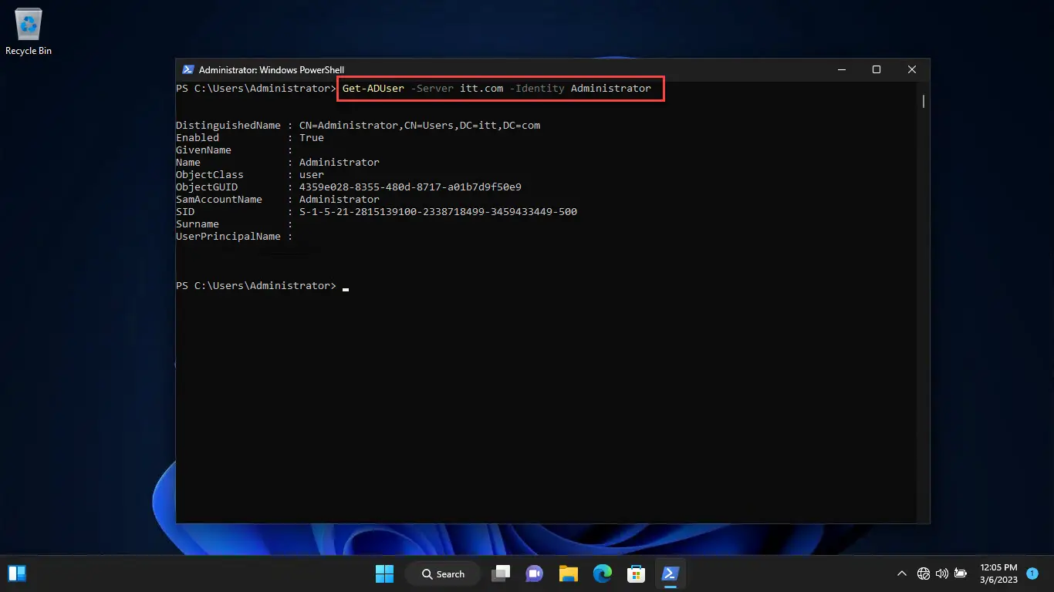Click the ObjectClass user value

(312, 175)
